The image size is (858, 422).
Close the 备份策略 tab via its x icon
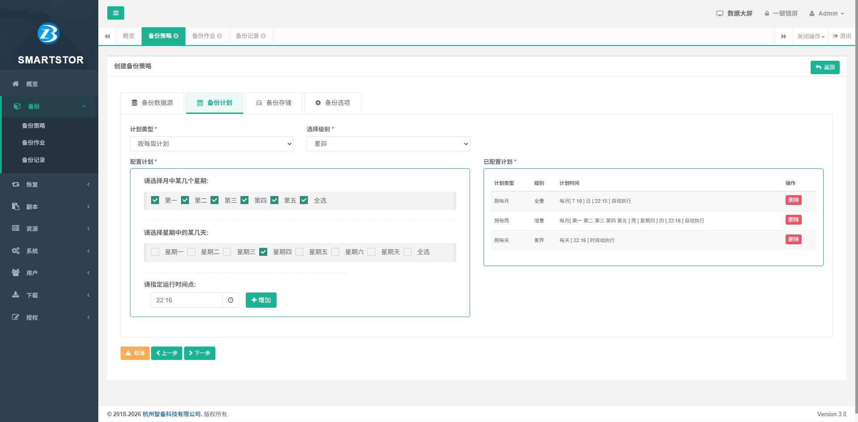pyautogui.click(x=176, y=36)
